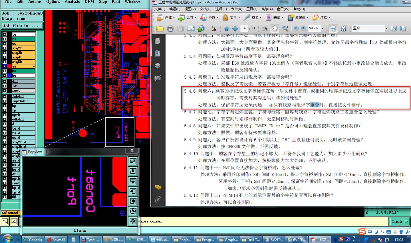Click the 99.9% zoom value field
Viewport: 411px width, 243px height.
(314, 28)
